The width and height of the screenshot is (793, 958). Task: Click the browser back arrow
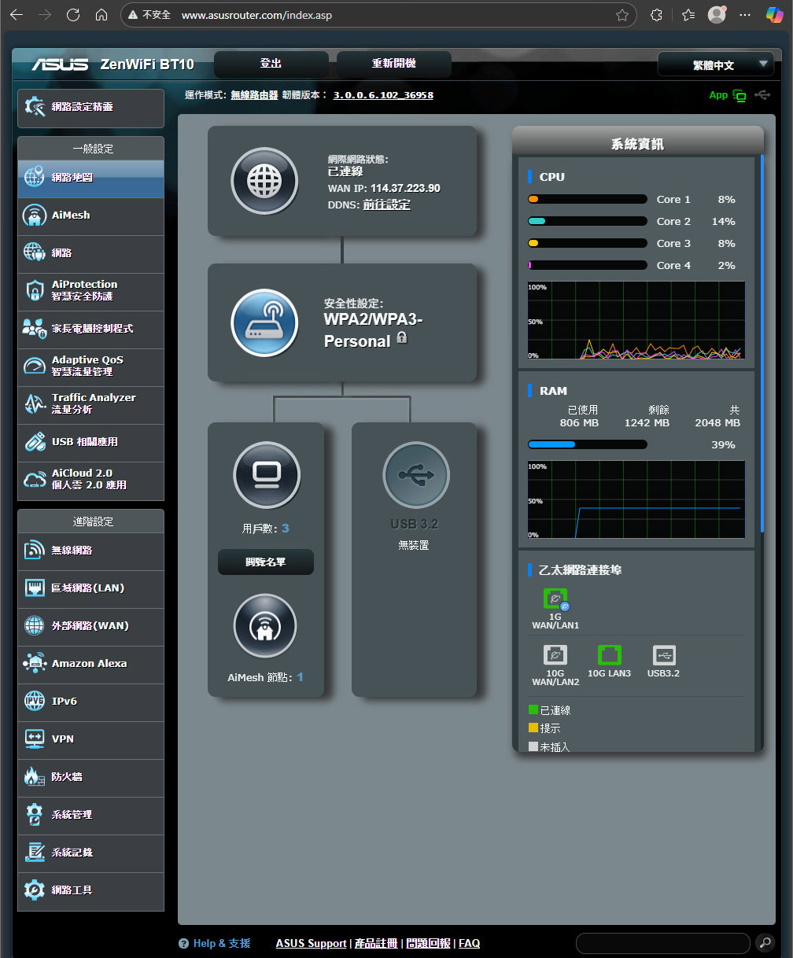[17, 15]
